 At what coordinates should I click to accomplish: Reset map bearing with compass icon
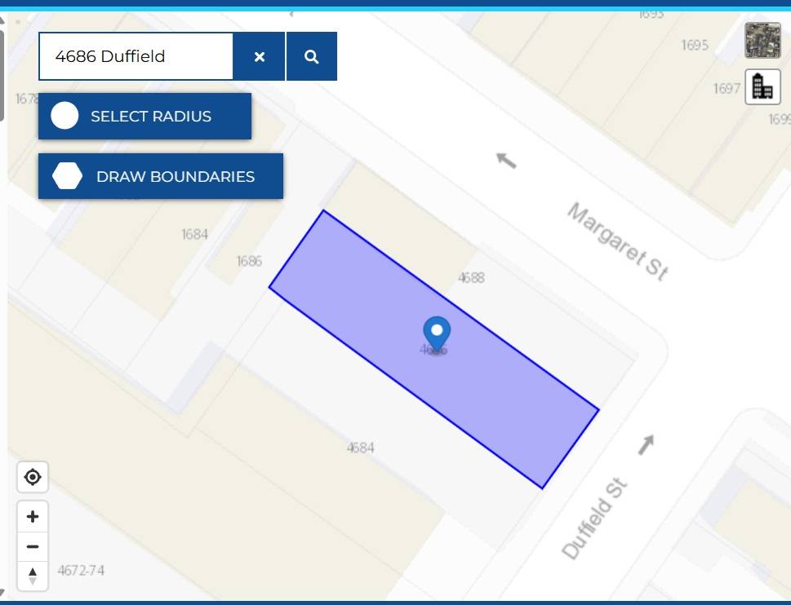(x=33, y=576)
